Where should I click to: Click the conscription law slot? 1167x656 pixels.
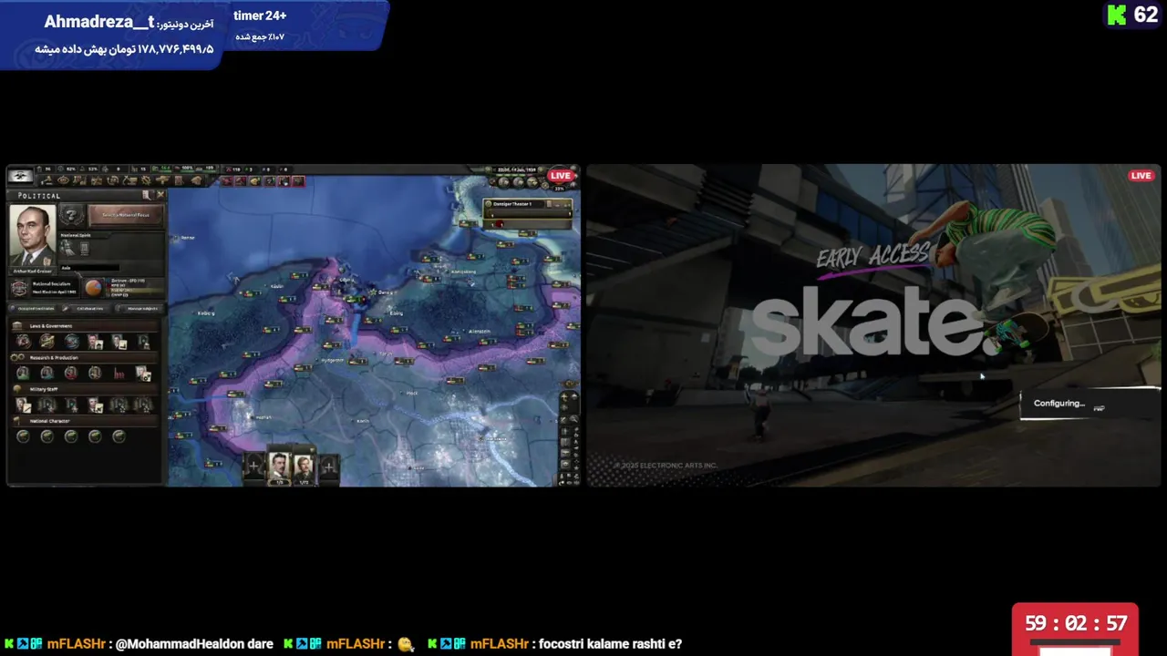(x=23, y=342)
